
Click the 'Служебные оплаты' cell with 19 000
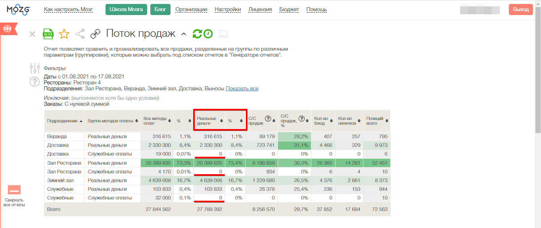(113, 154)
